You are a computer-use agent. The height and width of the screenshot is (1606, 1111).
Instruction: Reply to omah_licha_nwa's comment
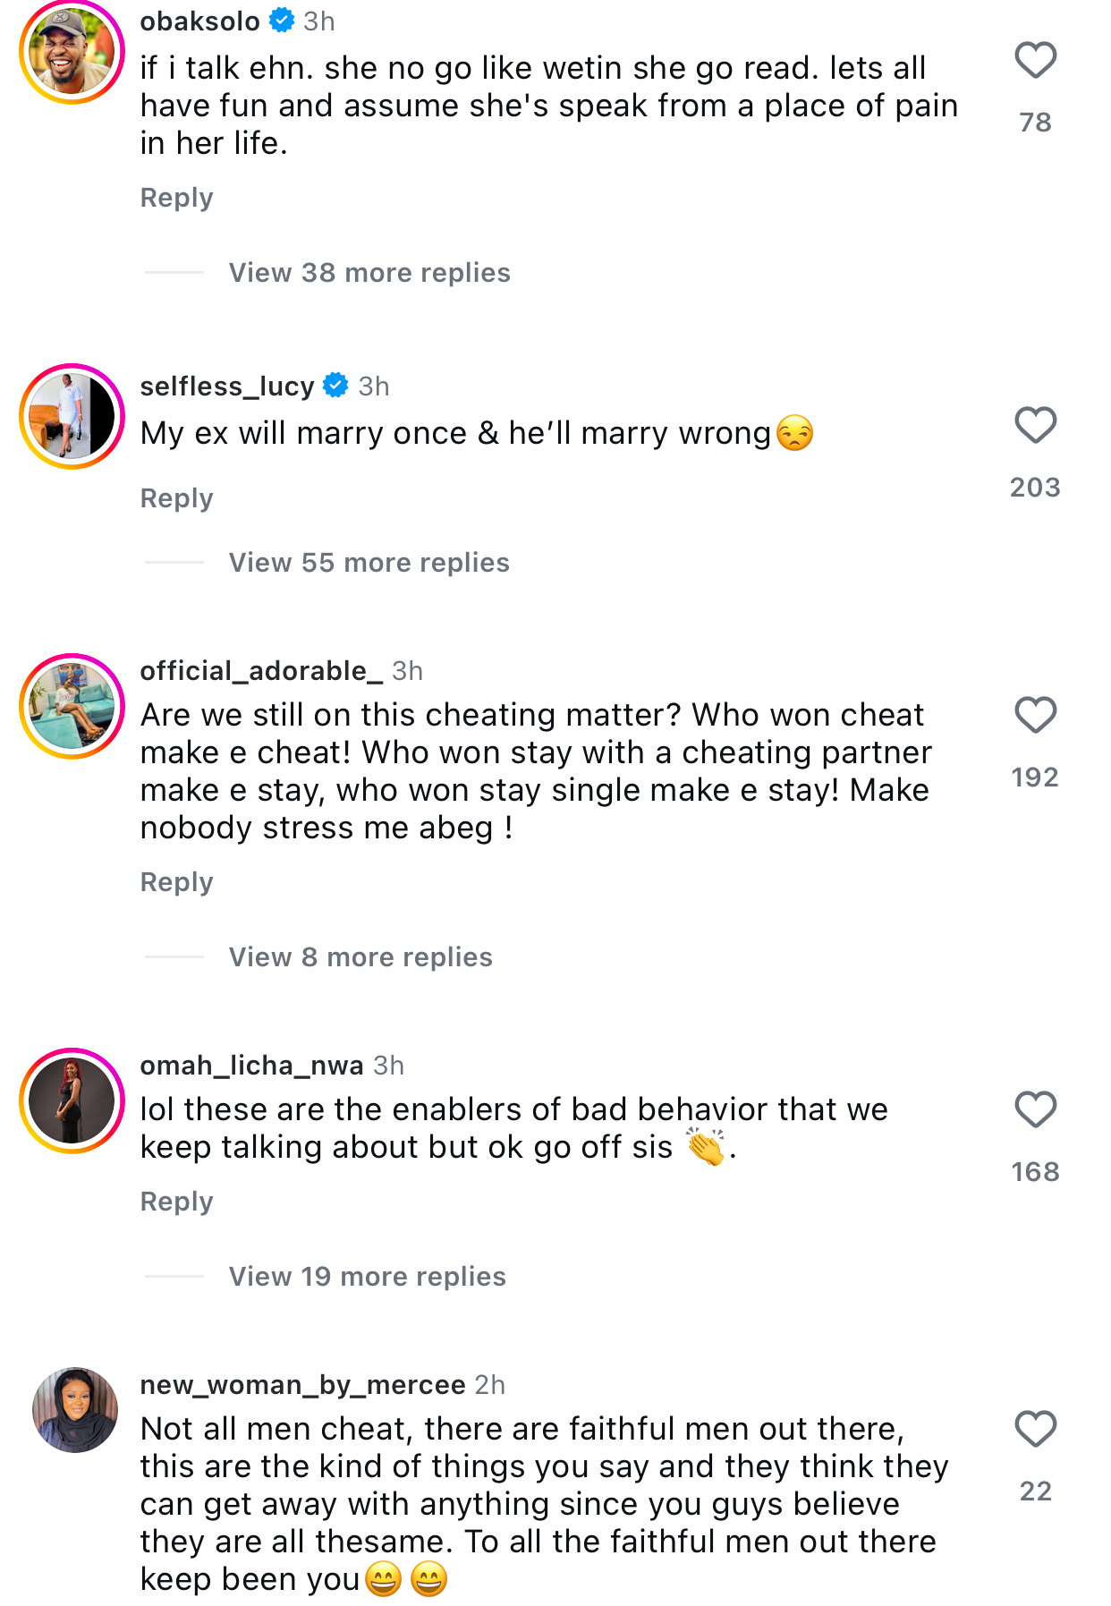[x=176, y=1202]
